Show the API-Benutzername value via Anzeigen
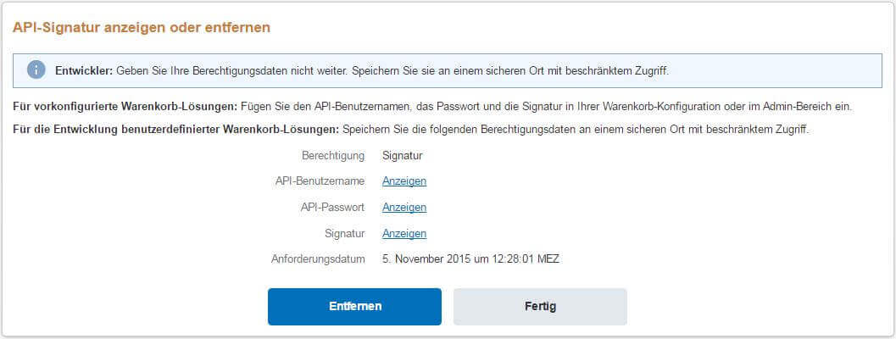 (x=404, y=181)
